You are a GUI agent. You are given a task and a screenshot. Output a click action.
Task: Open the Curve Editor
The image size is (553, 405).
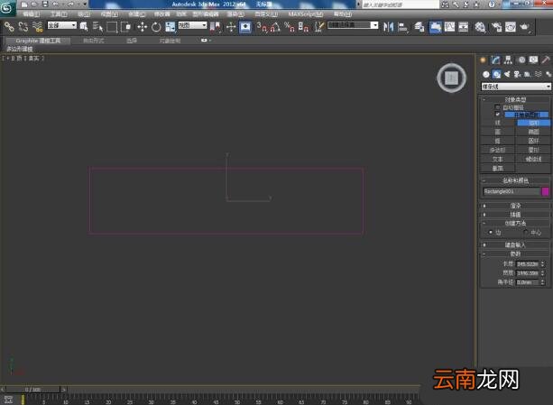tap(449, 27)
